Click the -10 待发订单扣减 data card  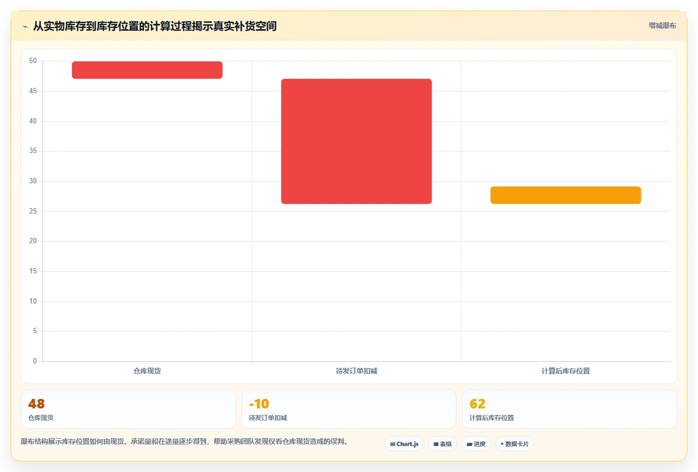[349, 409]
